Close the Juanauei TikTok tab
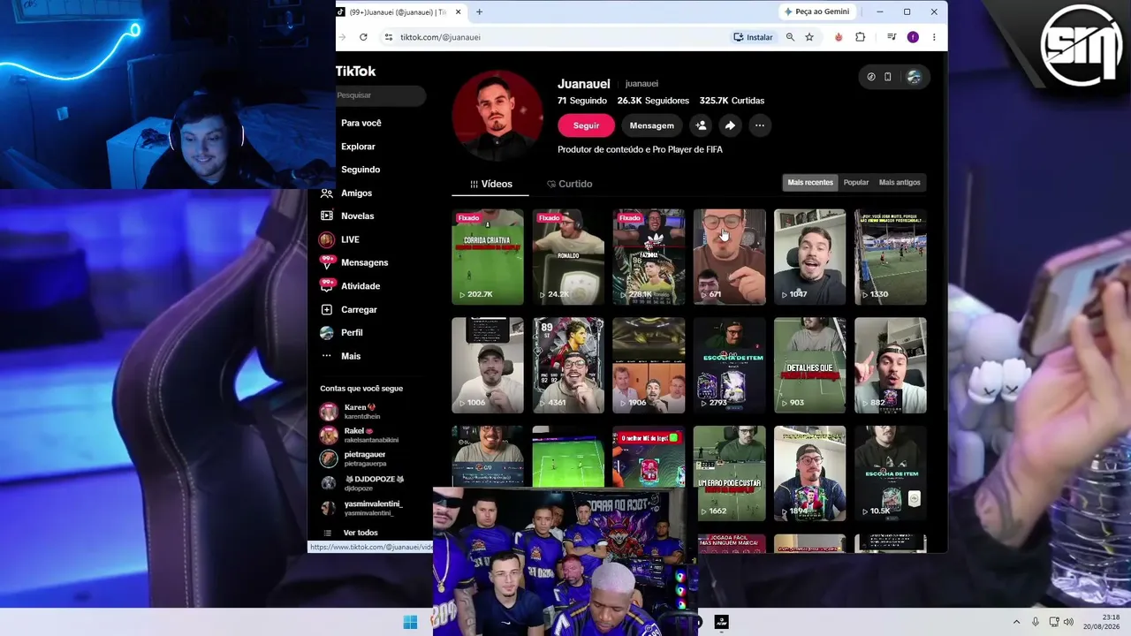1131x636 pixels. (x=456, y=11)
